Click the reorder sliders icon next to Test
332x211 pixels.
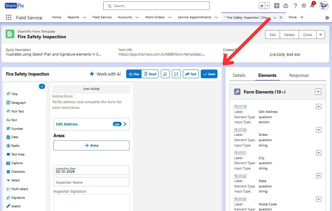[x=176, y=74]
